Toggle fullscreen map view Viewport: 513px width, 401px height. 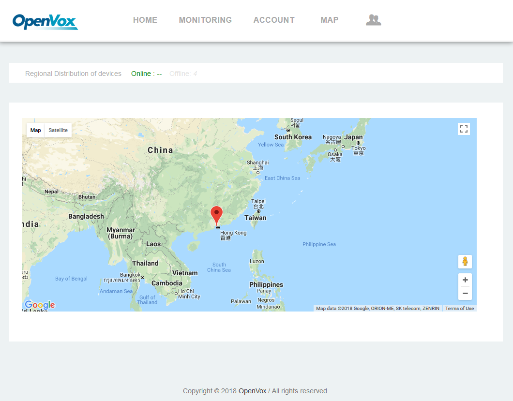(464, 129)
